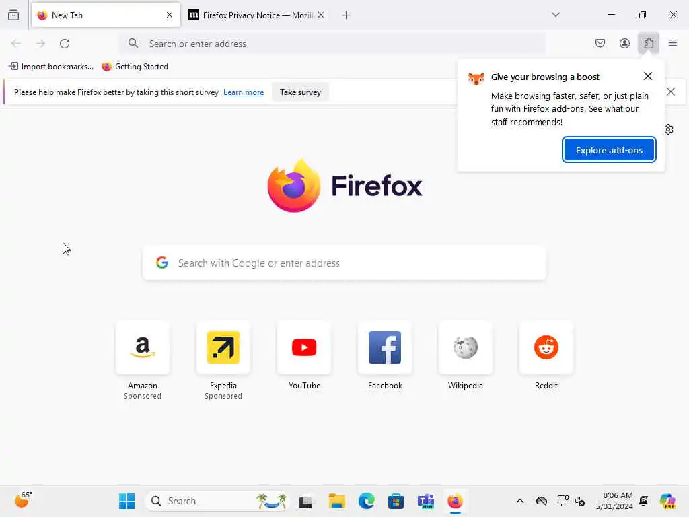
Task: Close the New Tab tab
Action: (170, 15)
